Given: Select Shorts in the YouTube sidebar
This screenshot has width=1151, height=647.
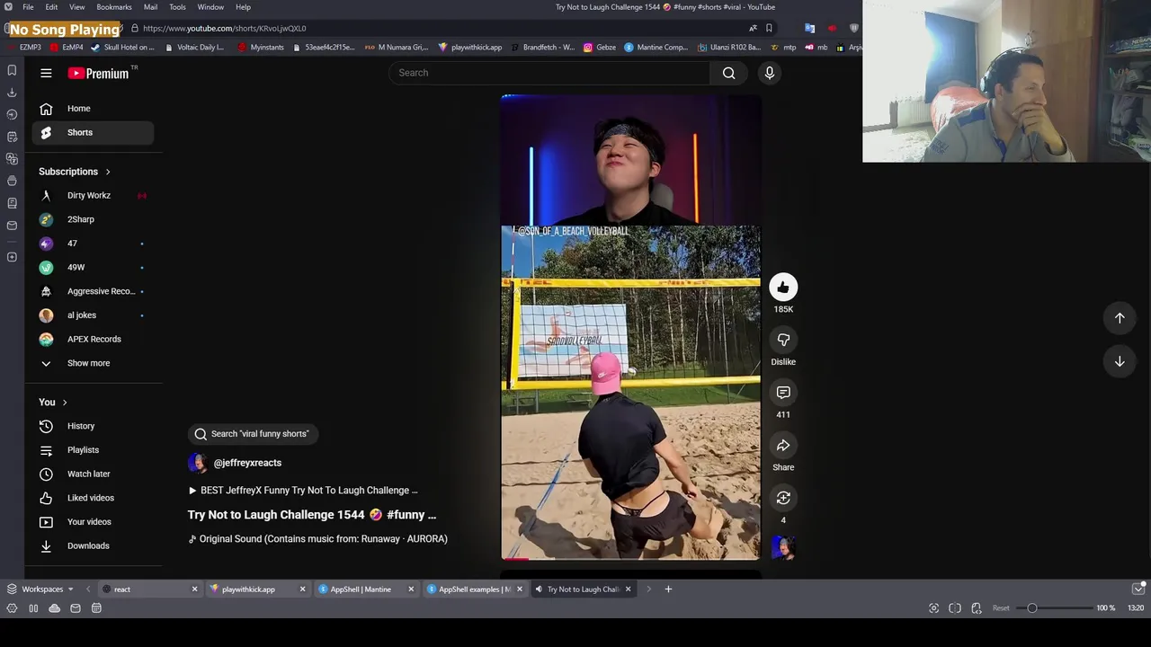Looking at the screenshot, I should (94, 133).
